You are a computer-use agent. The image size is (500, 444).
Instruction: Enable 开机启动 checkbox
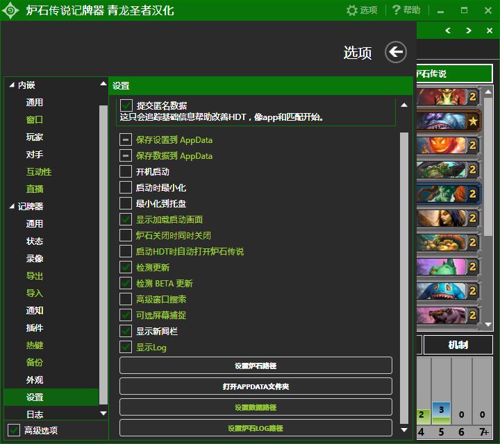point(125,171)
